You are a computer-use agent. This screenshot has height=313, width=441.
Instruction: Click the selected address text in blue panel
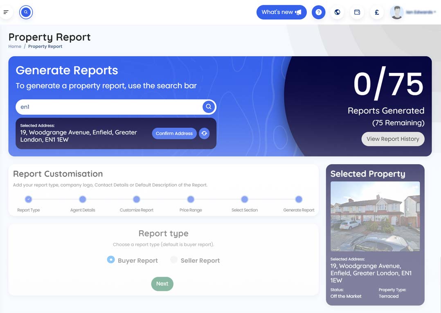pos(79,136)
